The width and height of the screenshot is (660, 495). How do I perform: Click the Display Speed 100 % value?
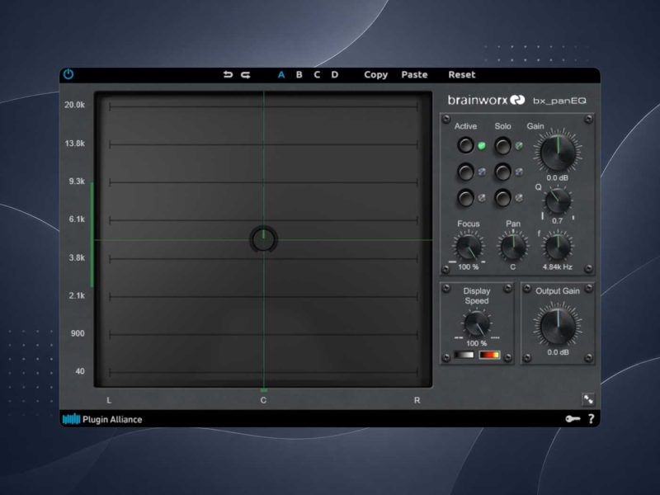pos(476,343)
